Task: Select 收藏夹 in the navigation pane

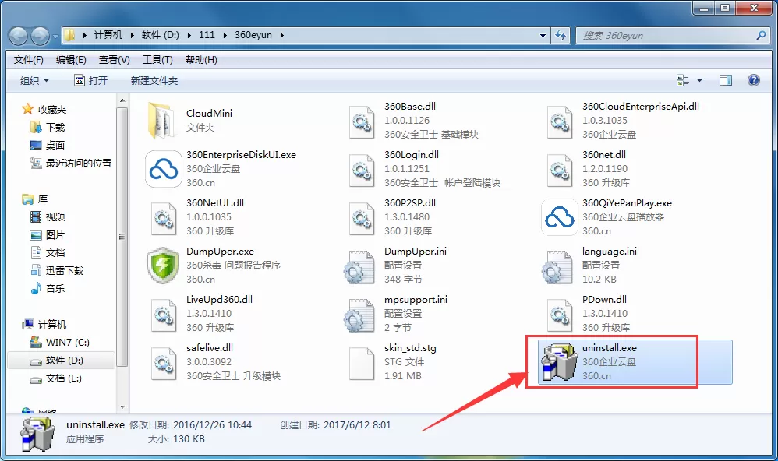Action: point(44,109)
